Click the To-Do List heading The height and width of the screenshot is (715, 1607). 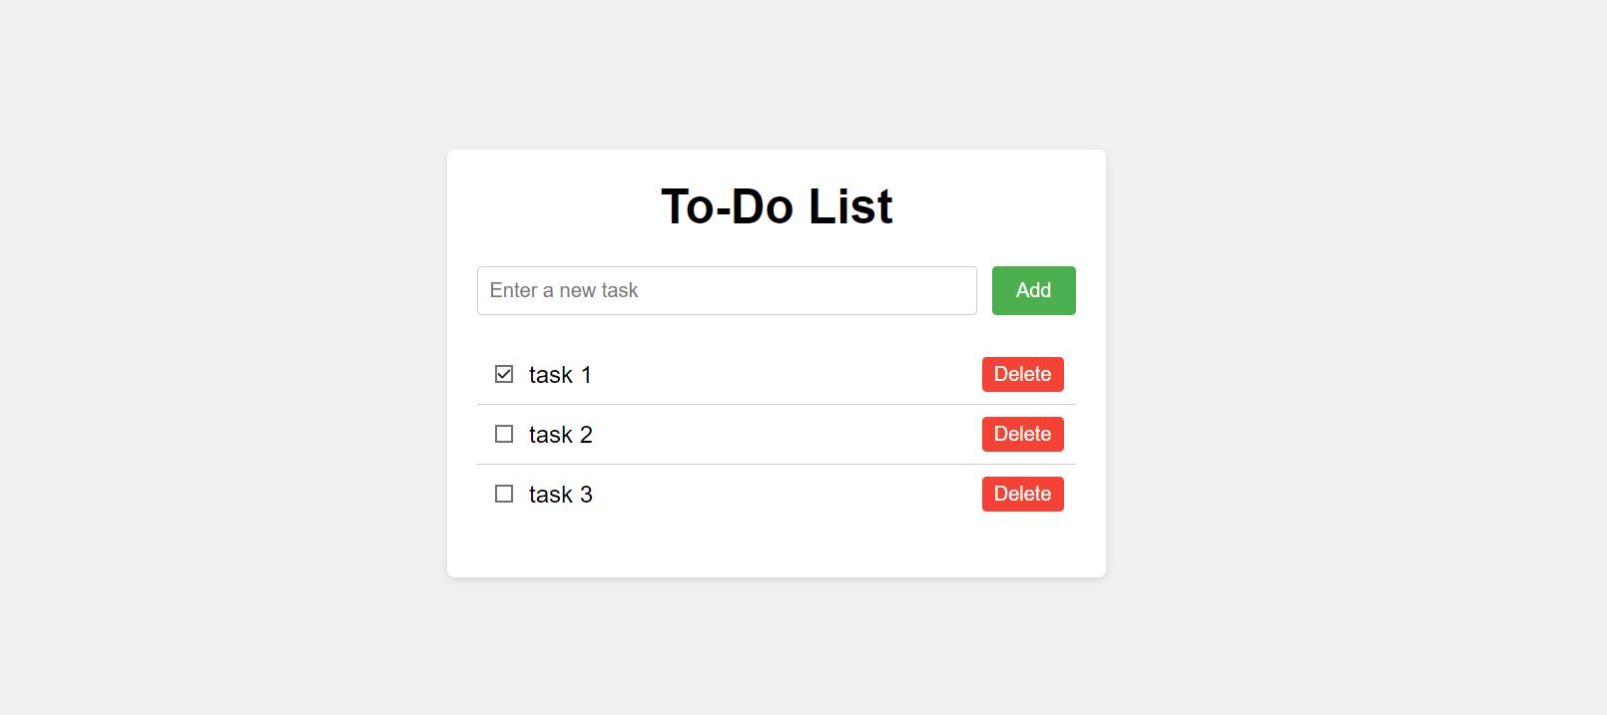[778, 206]
